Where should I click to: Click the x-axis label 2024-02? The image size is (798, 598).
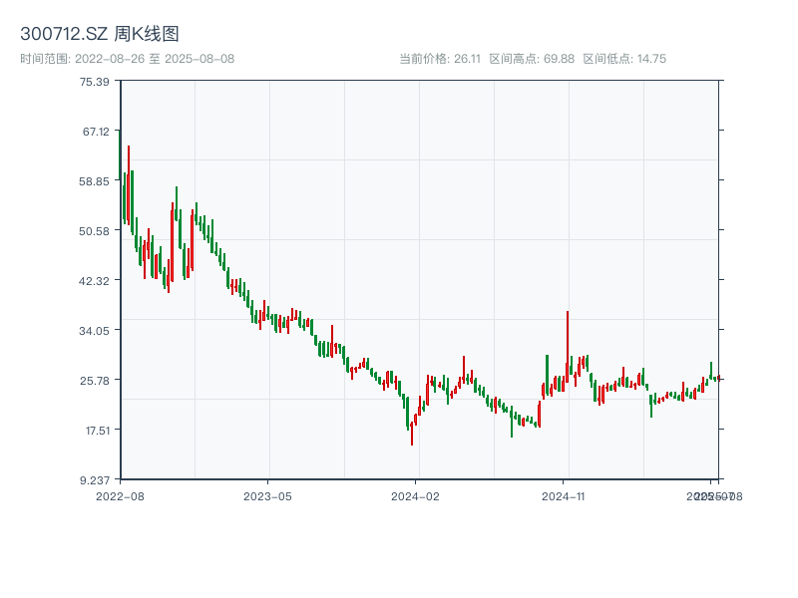(x=415, y=496)
